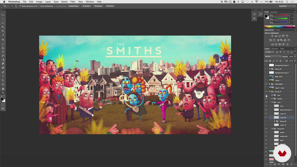Switch to the Channels tab
This screenshot has width=297, height=167.
click(274, 49)
